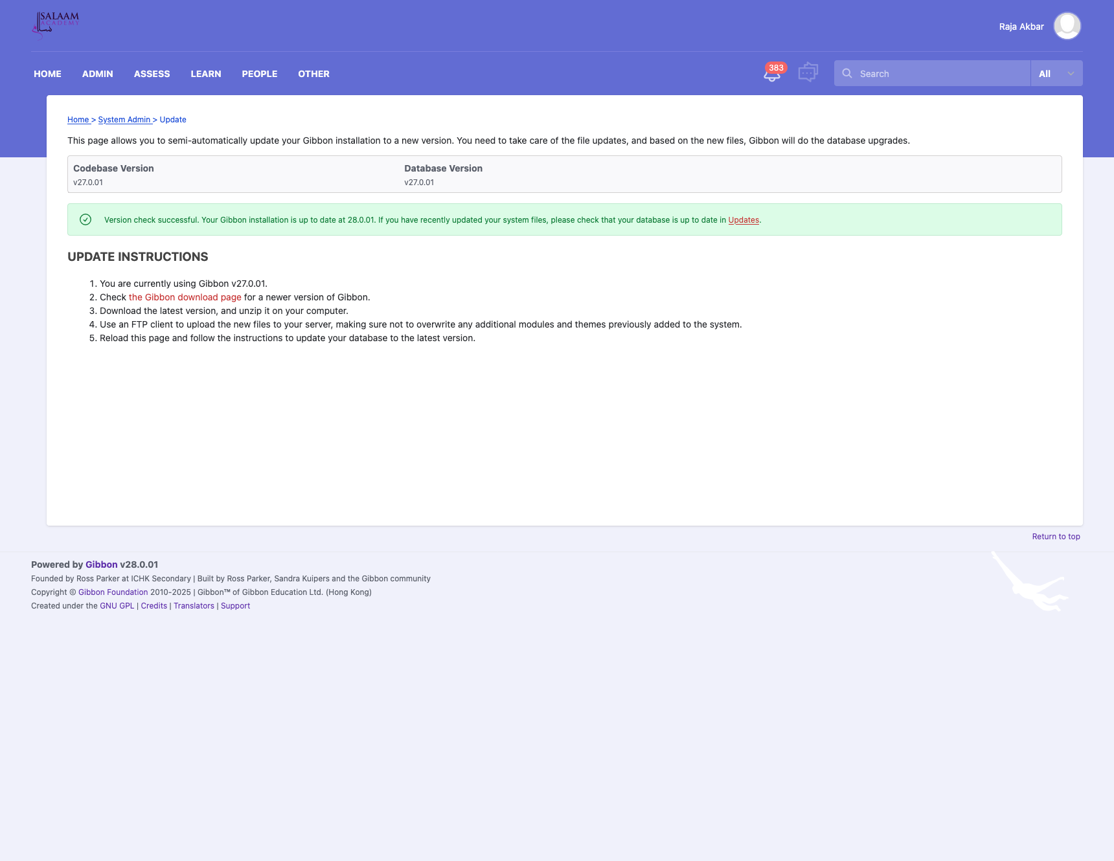
Task: Open the HOME menu
Action: pos(47,74)
